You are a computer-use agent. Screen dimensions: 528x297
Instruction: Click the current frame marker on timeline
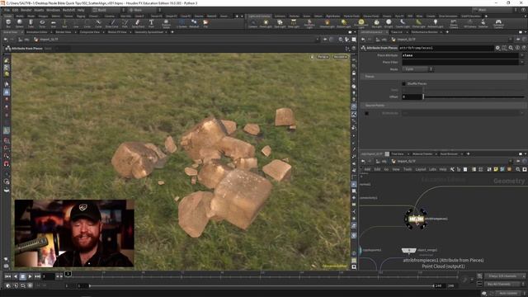pos(68,274)
